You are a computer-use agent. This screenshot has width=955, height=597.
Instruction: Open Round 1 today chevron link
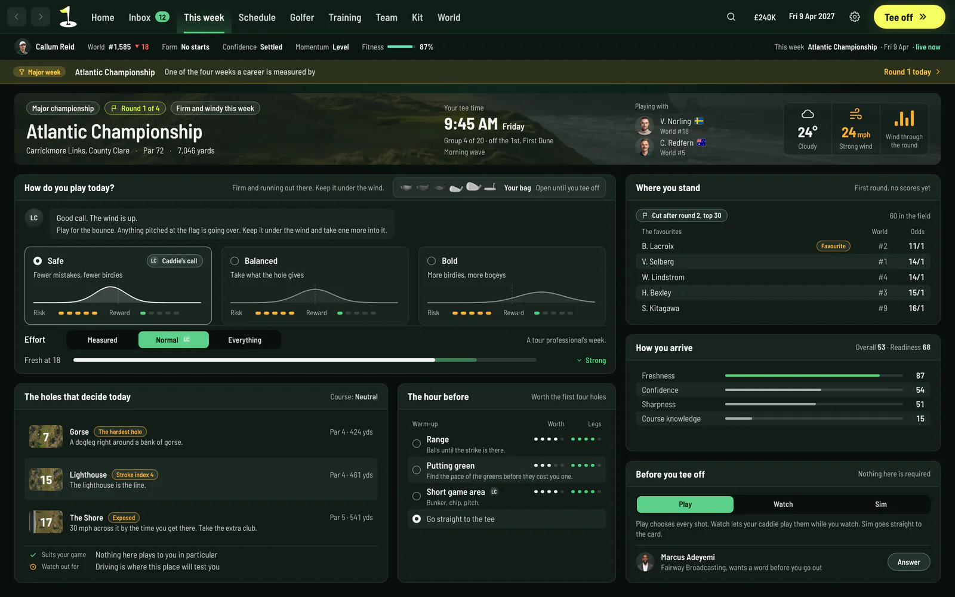pos(912,72)
